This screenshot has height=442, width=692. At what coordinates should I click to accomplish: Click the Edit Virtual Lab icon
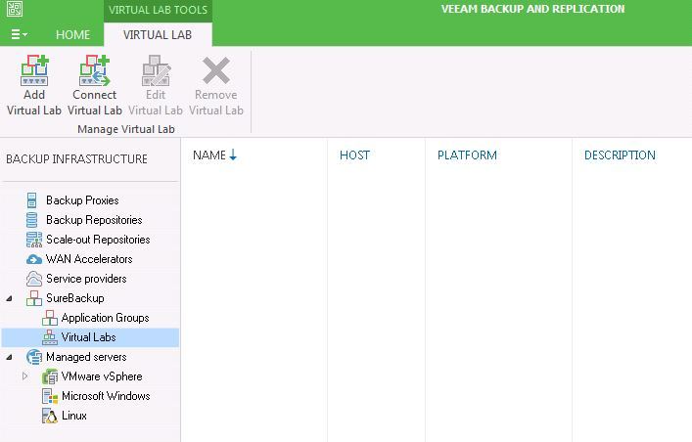pyautogui.click(x=156, y=70)
